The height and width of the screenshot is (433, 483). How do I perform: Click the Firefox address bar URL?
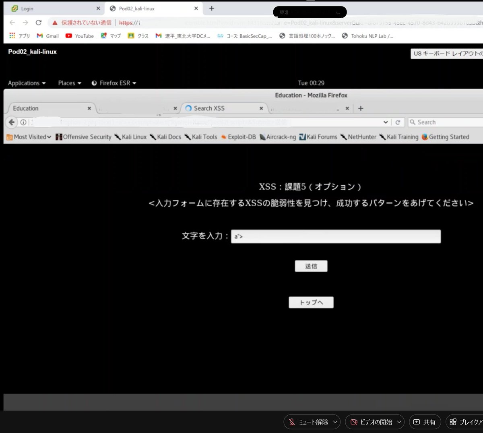point(205,122)
